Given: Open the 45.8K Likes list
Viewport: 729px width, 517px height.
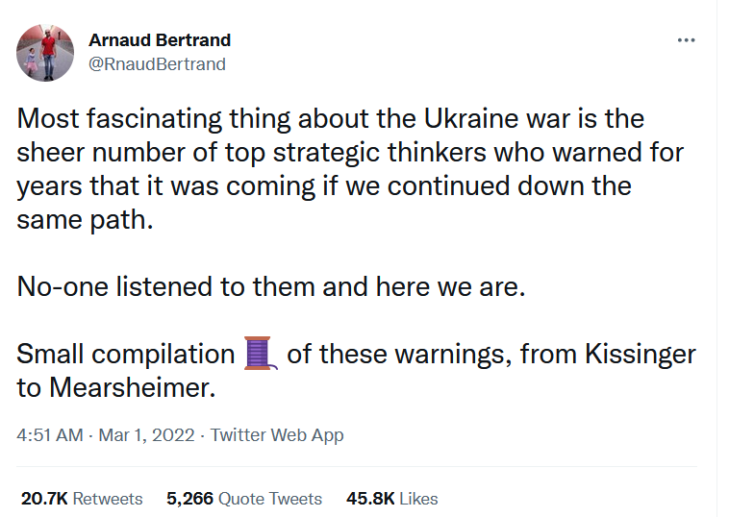Looking at the screenshot, I should (391, 499).
